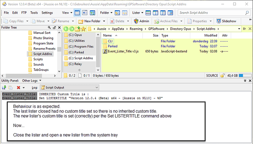The image size is (253, 144).
Task: Open the Copy Files dropdown arrow
Action: pyautogui.click(x=27, y=21)
